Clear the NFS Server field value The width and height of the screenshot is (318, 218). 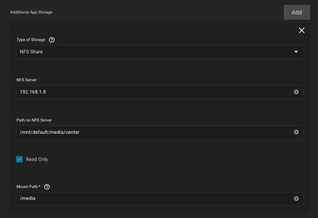(x=296, y=92)
